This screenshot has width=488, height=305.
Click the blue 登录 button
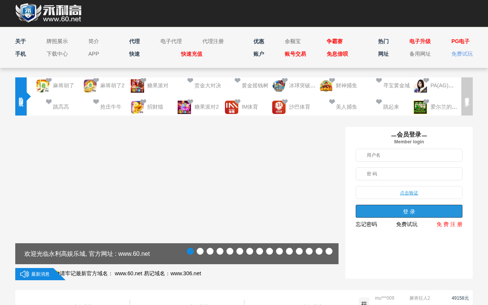[x=409, y=211]
